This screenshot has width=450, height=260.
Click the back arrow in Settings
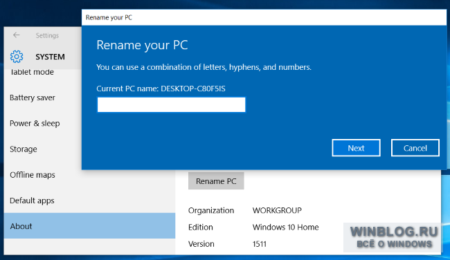pyautogui.click(x=17, y=35)
